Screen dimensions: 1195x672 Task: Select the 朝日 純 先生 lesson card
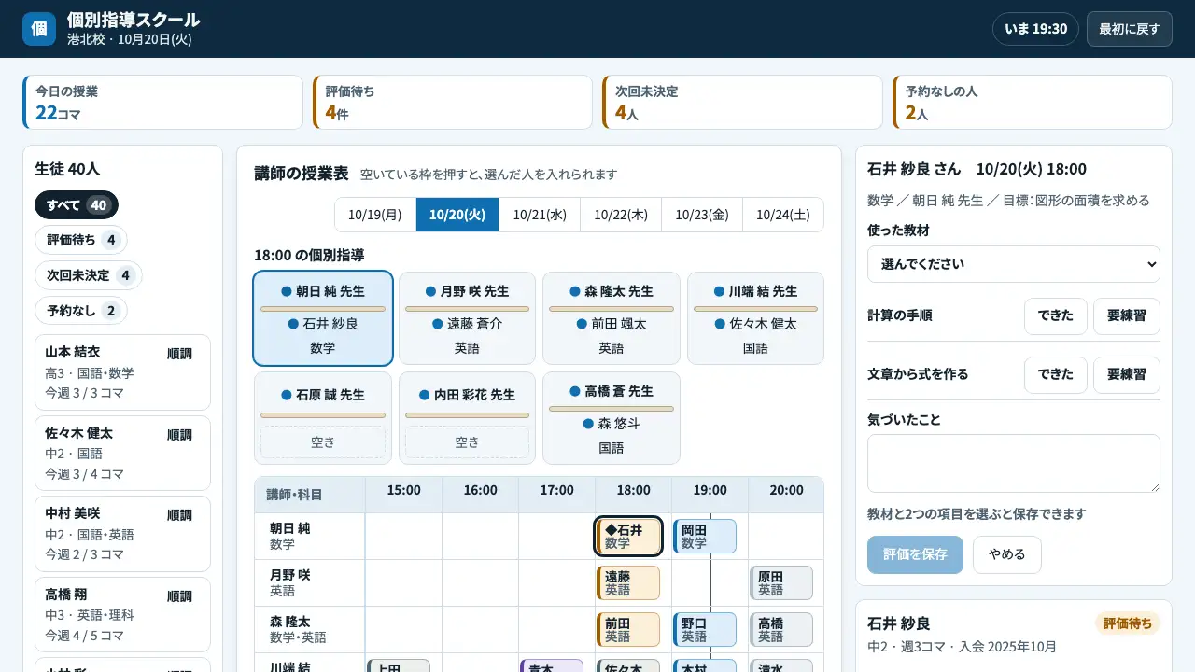323,318
